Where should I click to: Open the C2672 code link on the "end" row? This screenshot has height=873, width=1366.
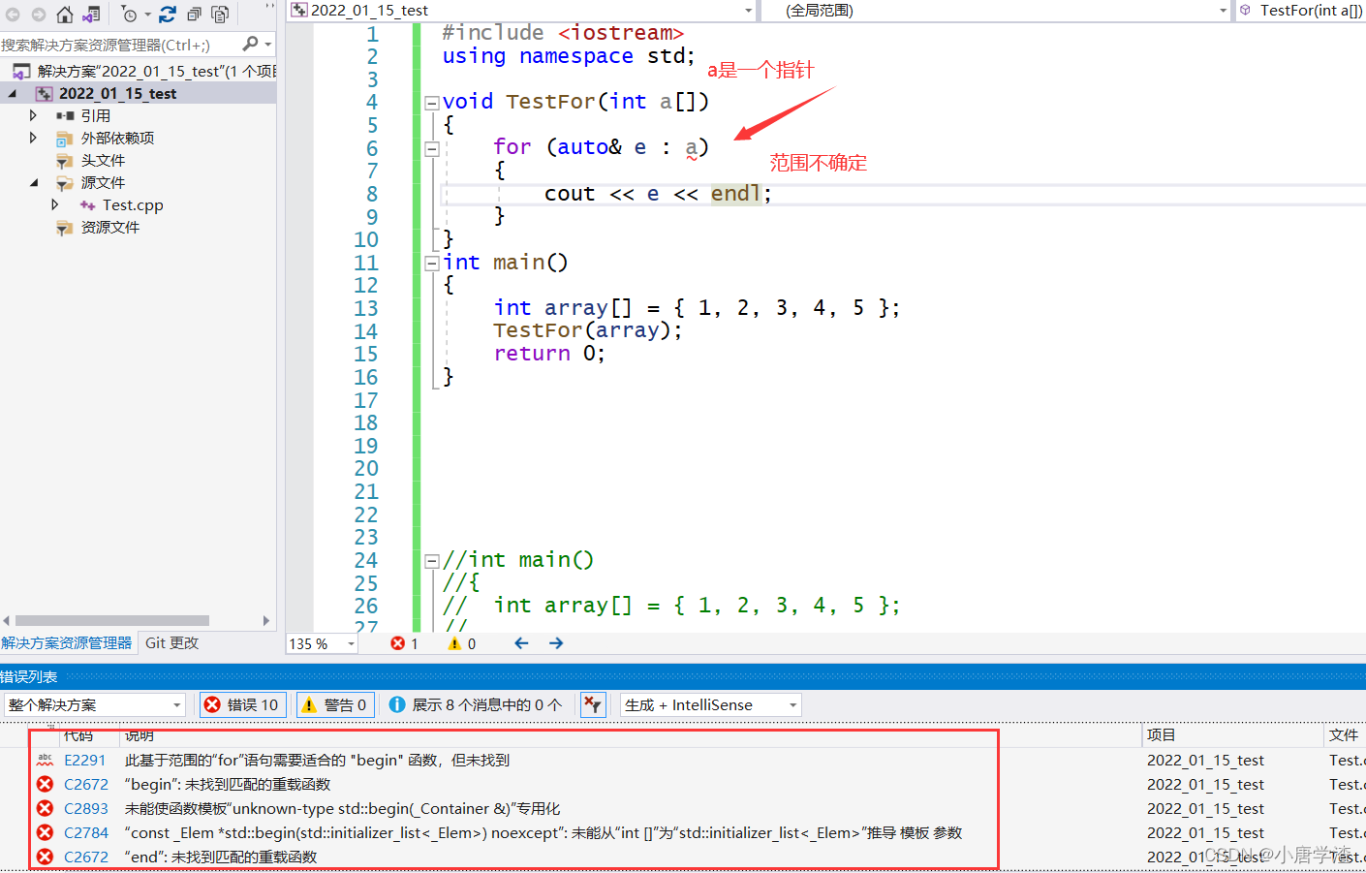(x=86, y=857)
